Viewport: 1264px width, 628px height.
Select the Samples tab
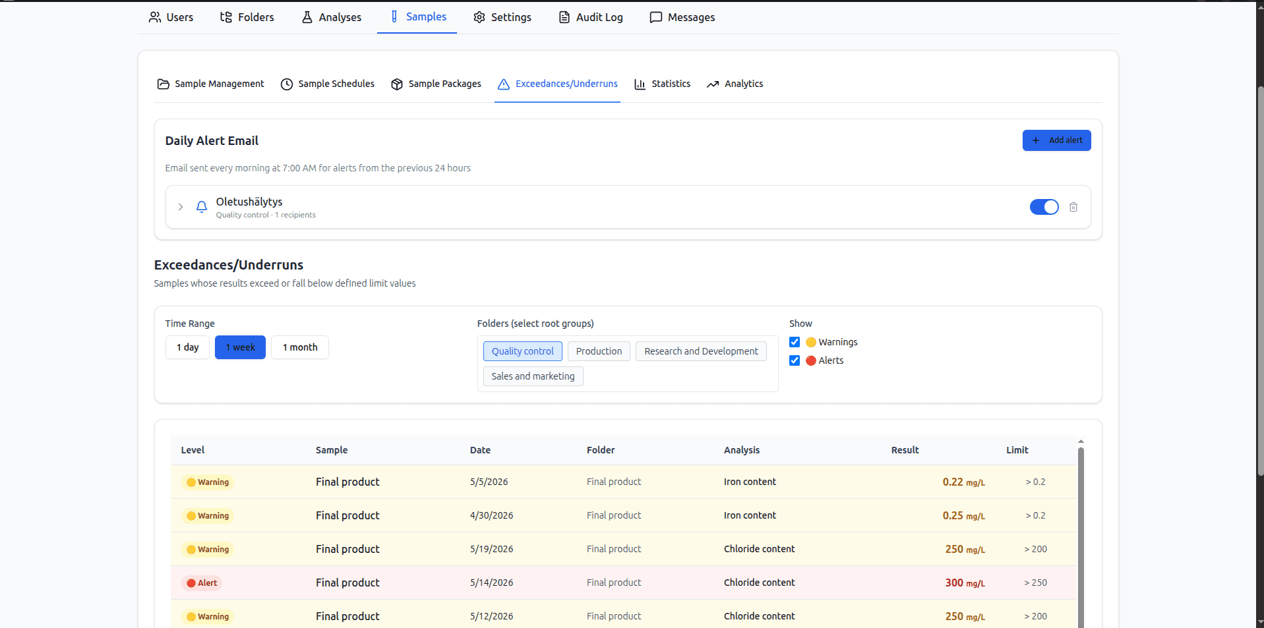coord(418,17)
